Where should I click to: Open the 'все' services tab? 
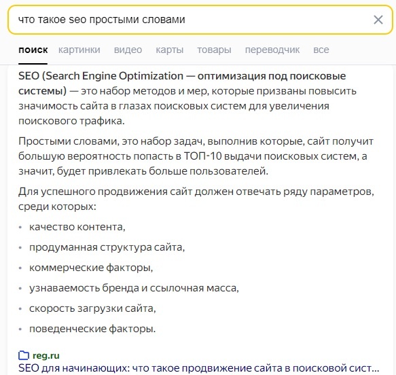coord(321,50)
